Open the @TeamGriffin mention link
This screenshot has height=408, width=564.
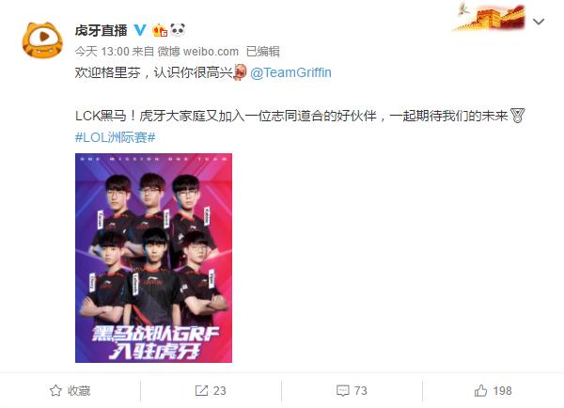click(290, 72)
